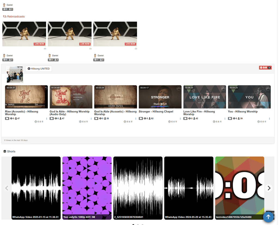Show next Shorts with the right chevron
Image resolution: width=279 pixels, height=225 pixels.
(x=269, y=188)
